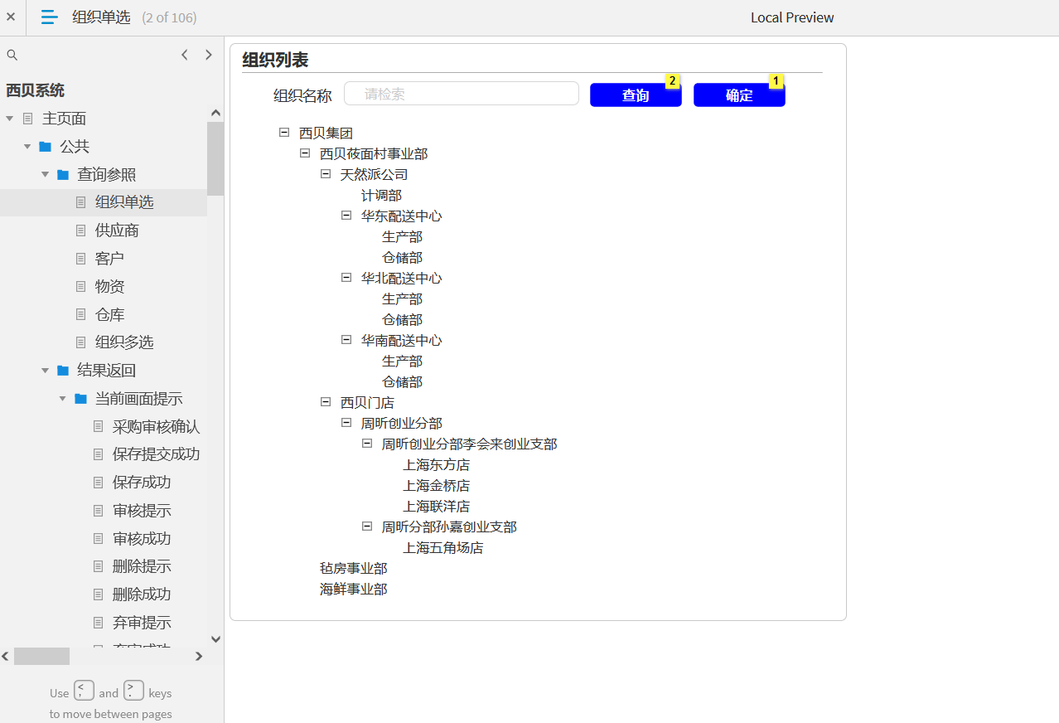Select 计调部 in the organization tree

381,196
